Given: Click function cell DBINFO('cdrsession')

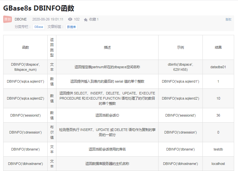Looking at the screenshot, I should [x=26, y=132].
